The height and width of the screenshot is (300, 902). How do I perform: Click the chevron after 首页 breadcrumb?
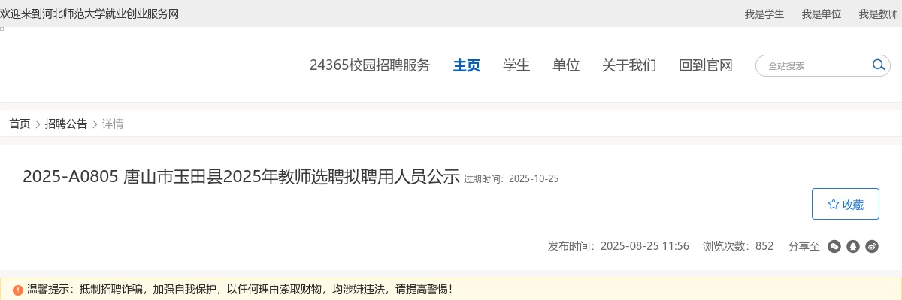38,124
